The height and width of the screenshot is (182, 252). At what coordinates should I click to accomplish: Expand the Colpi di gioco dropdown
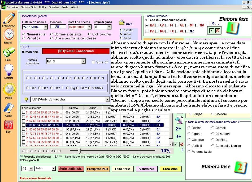tap(109, 27)
